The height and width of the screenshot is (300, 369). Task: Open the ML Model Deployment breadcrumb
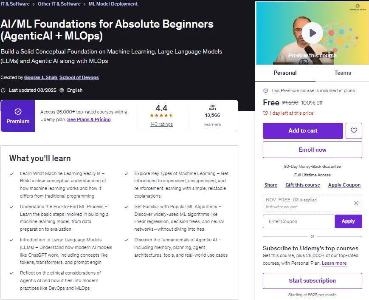tap(113, 4)
